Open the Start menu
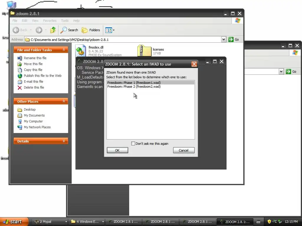 point(14,222)
